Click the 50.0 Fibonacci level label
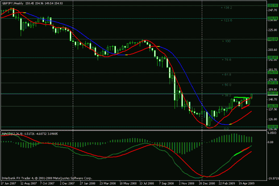Viewport: 279px width, 186px height. (x=228, y=85)
